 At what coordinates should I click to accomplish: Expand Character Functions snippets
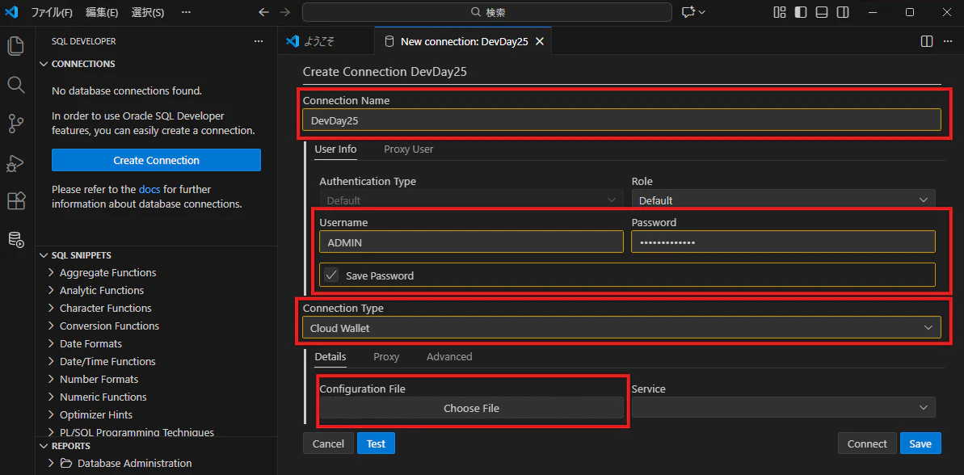(x=52, y=308)
